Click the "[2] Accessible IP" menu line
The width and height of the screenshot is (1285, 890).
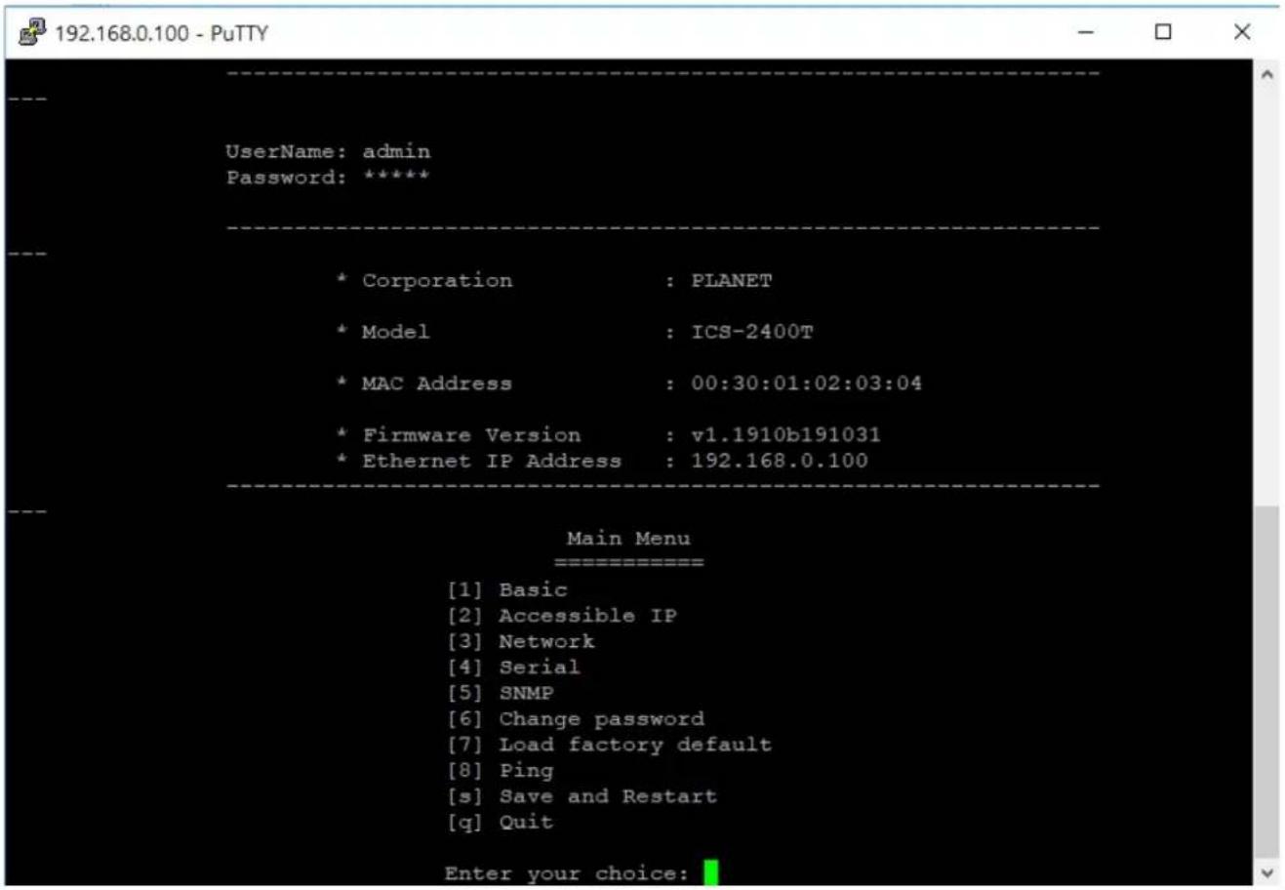click(x=562, y=616)
